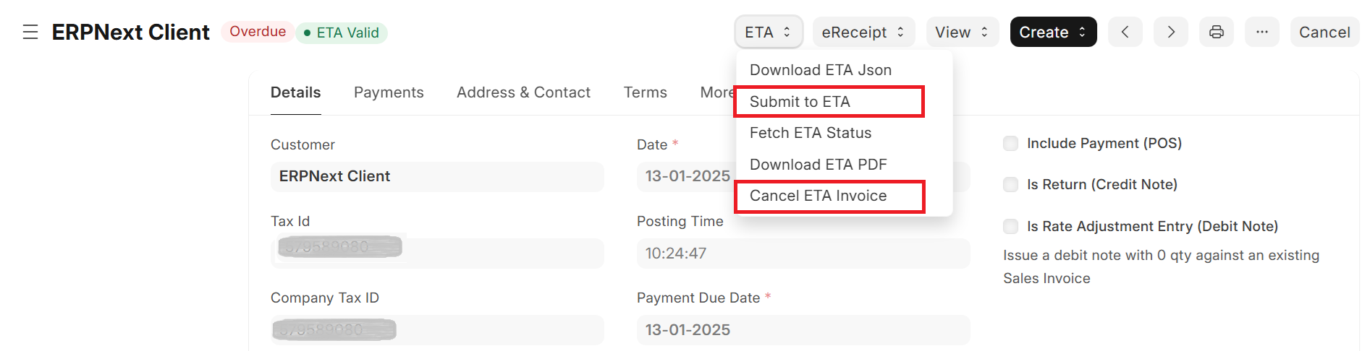Open the hamburger sidebar menu icon
This screenshot has height=351, width=1362.
tap(30, 32)
